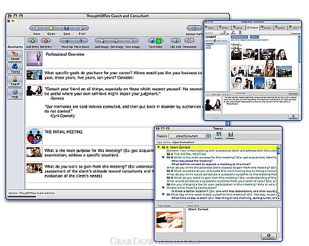Select the Move Up arrow icon
309x246 pixels.
(x=67, y=41)
